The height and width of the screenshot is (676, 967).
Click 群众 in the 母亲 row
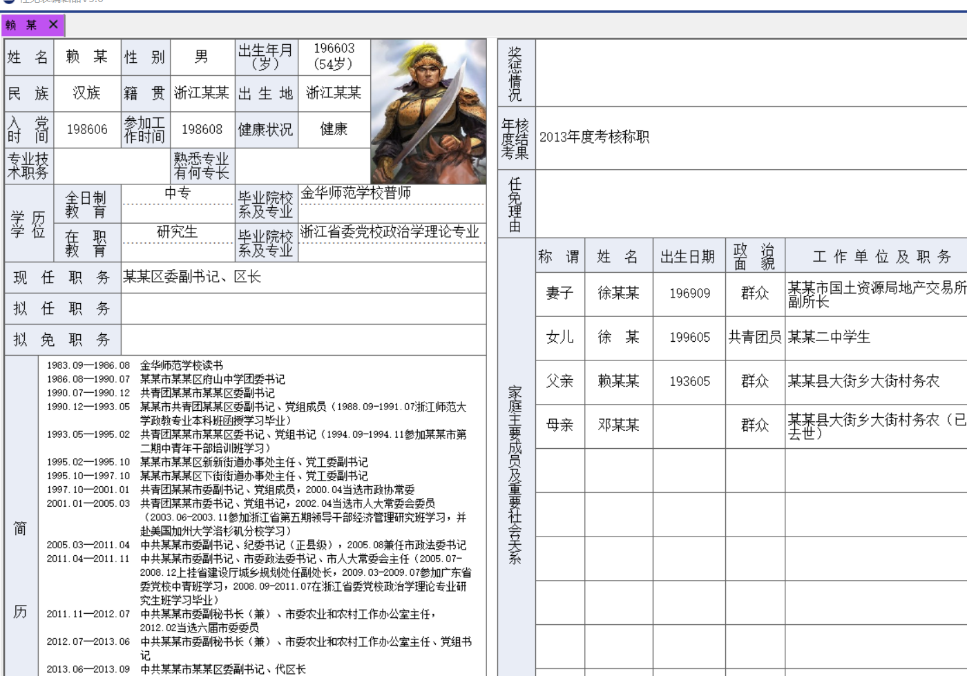755,426
